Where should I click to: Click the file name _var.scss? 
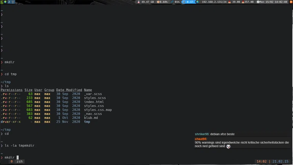93,94
